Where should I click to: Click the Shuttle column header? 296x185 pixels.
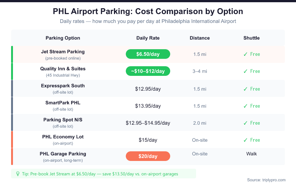252,38
